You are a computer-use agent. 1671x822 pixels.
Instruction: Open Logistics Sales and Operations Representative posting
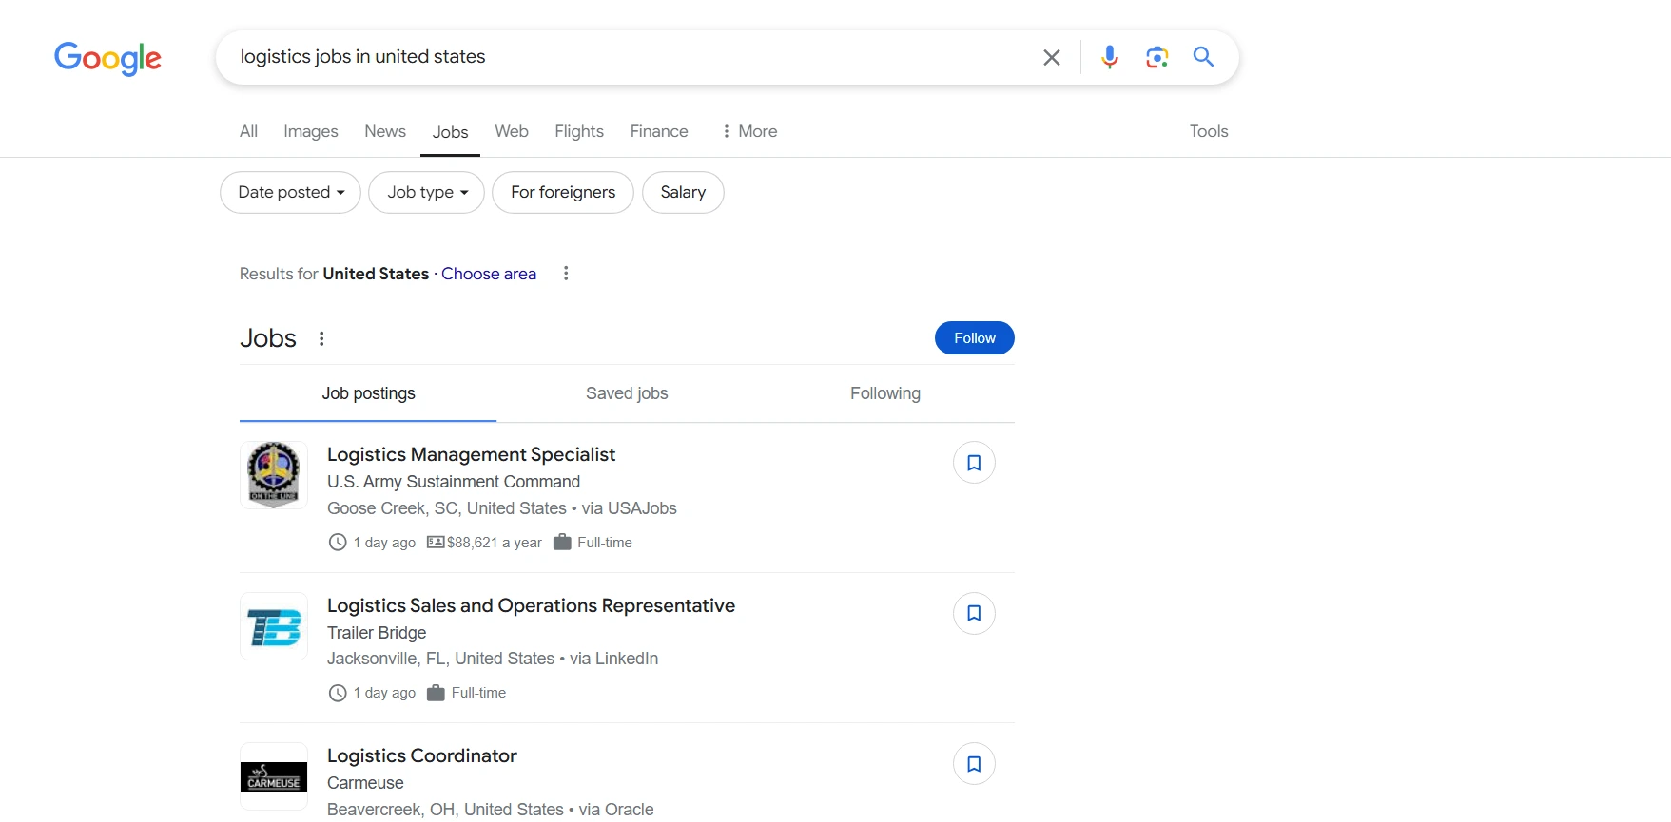[x=531, y=605]
